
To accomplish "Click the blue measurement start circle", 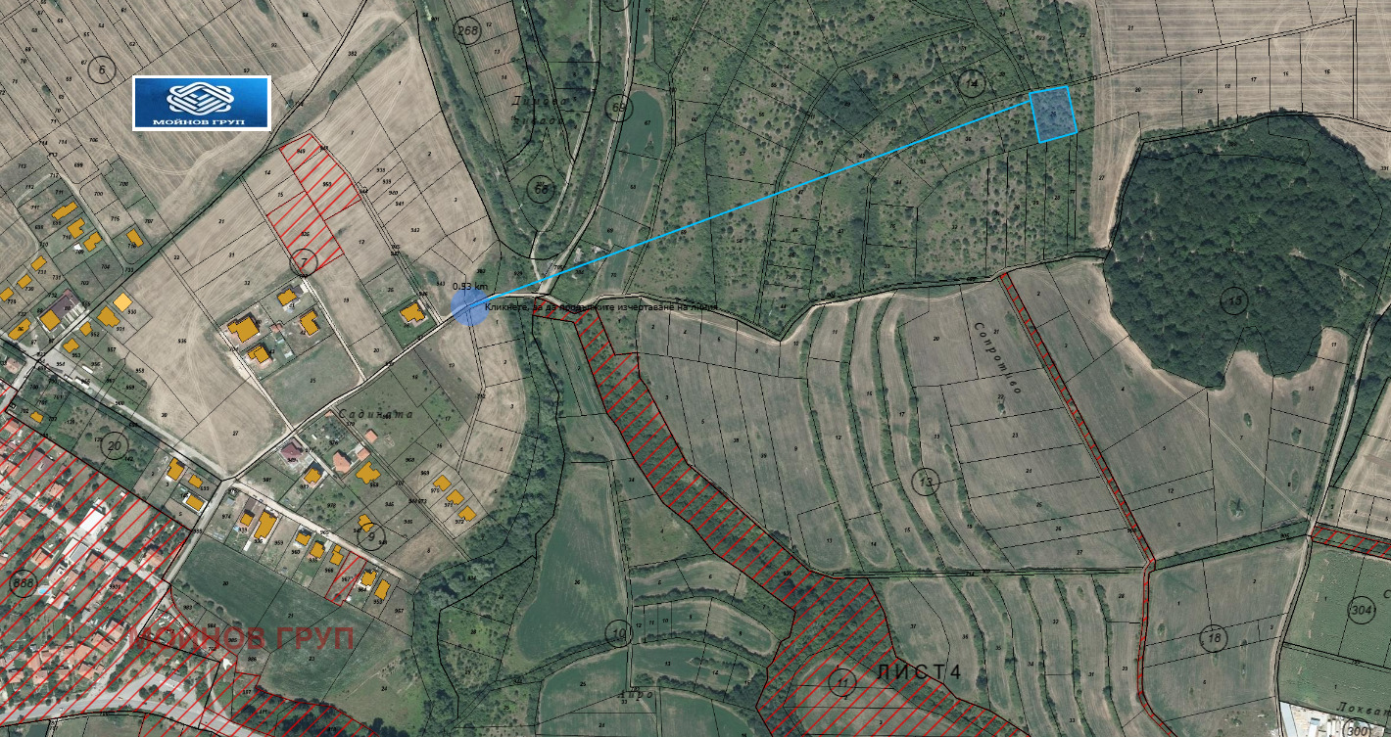I will [x=469, y=305].
